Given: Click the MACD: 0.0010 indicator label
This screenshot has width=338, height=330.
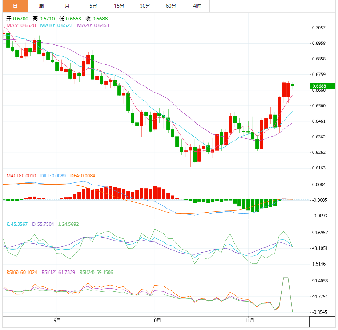Looking at the screenshot, I should pos(21,176).
